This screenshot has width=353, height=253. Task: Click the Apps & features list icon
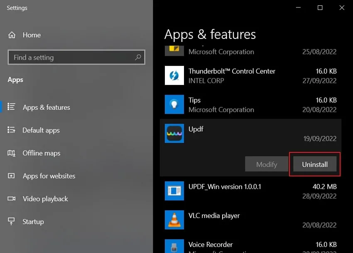pyautogui.click(x=11, y=107)
